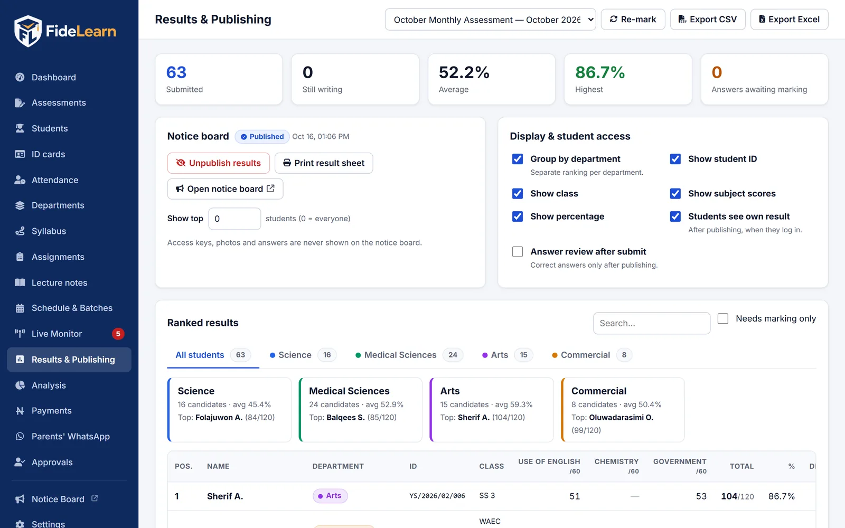Click the Live Monitor badge showing 5

118,334
